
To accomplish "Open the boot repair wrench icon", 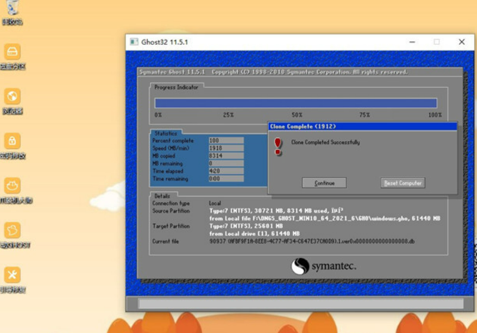I will [13, 274].
